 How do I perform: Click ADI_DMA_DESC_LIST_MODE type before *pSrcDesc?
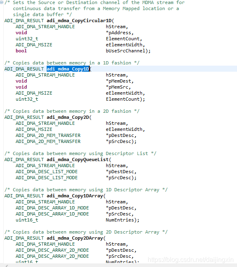(x=47, y=178)
